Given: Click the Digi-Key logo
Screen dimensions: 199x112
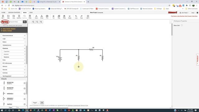Looking at the screenshot, I should click(5, 22).
